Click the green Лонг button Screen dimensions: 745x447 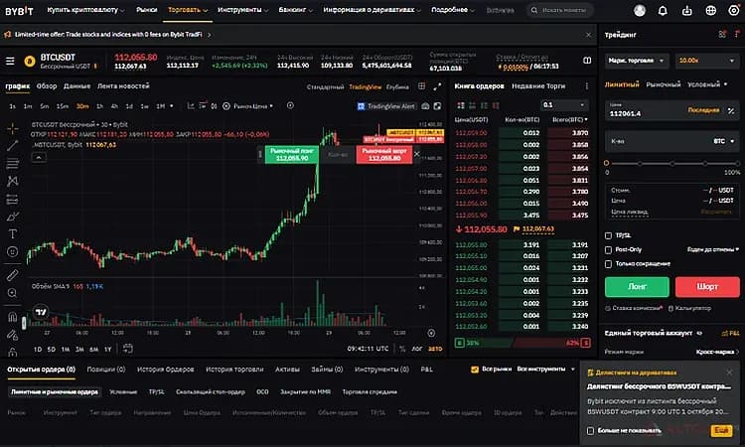pos(637,286)
